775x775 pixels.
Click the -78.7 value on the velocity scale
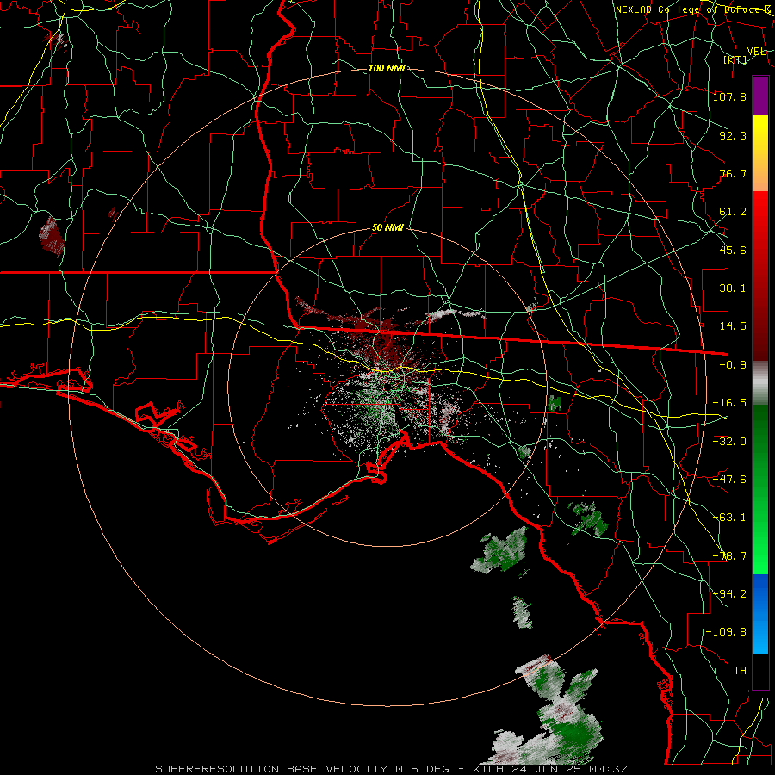(x=729, y=556)
